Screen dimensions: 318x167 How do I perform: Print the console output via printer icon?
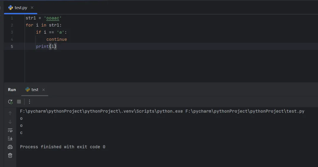point(10,147)
